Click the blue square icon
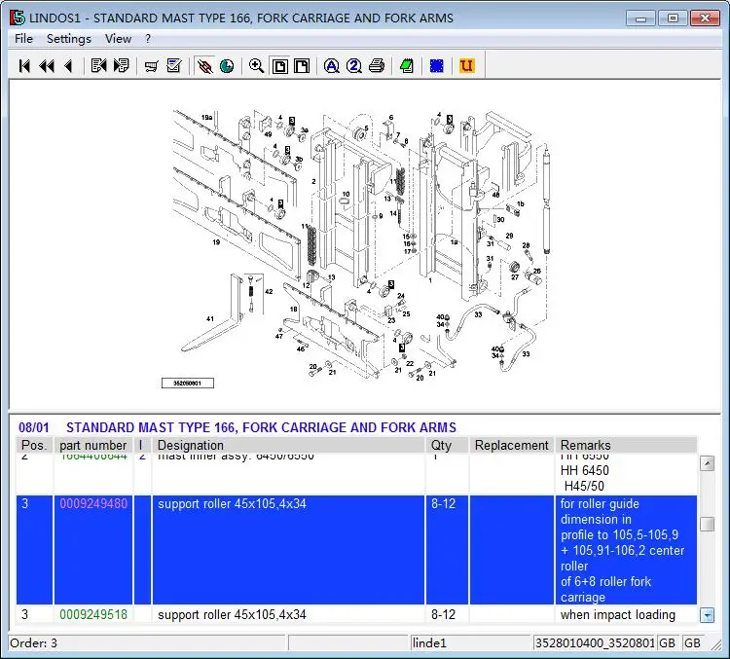The width and height of the screenshot is (730, 659). click(x=437, y=66)
